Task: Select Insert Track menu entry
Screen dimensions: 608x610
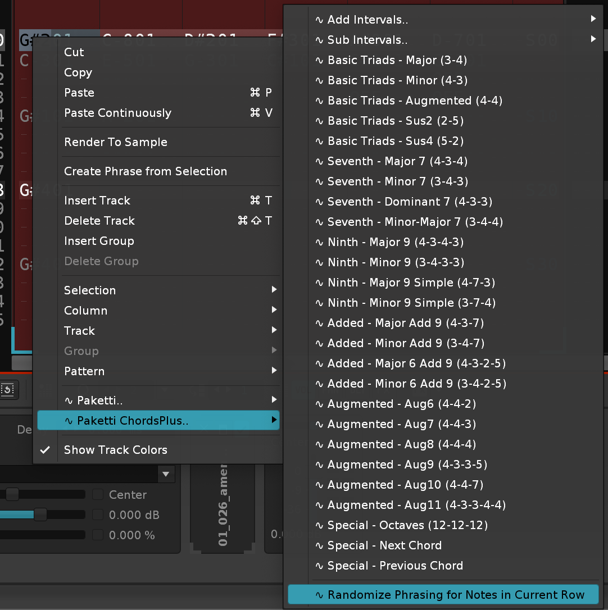Action: 97,201
